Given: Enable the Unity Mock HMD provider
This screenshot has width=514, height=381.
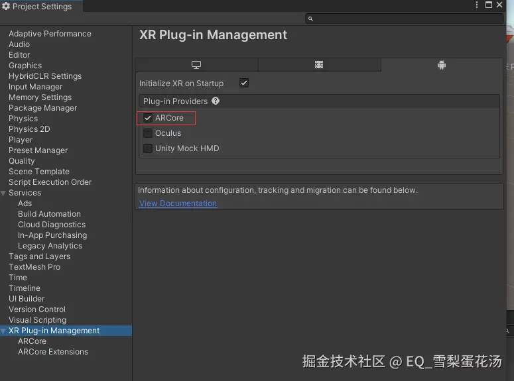Looking at the screenshot, I should [148, 148].
